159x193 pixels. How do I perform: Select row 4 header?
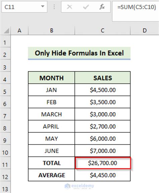click(x=5, y=78)
